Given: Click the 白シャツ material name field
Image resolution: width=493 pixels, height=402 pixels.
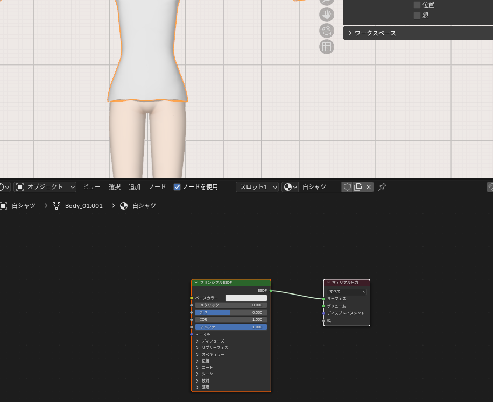Looking at the screenshot, I should [319, 187].
